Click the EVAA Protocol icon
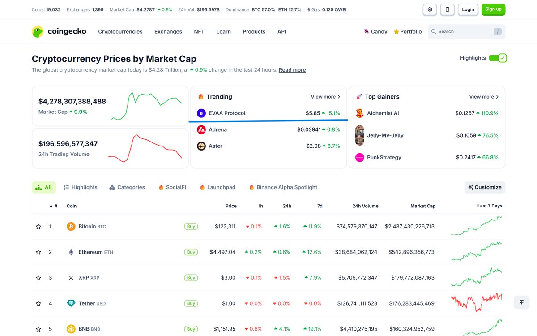This screenshot has height=336, width=537. click(201, 113)
